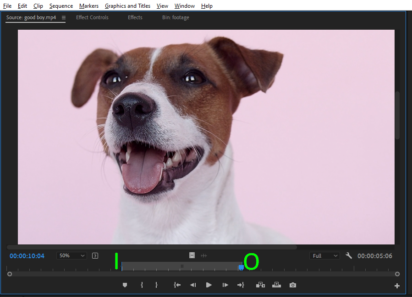Step forward one frame

point(225,285)
